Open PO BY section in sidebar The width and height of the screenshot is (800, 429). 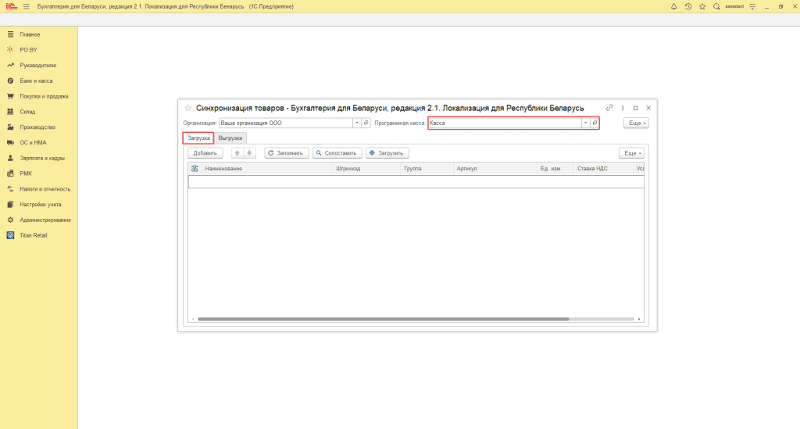[28, 50]
